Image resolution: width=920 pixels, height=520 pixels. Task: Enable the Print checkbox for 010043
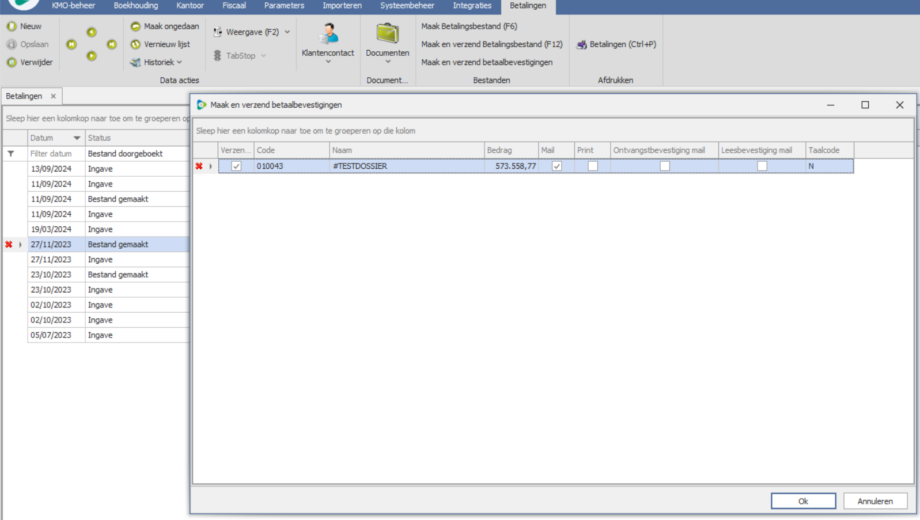592,166
